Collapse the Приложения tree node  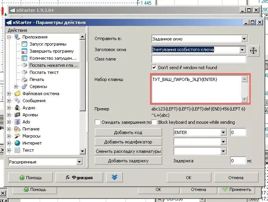tap(9, 37)
